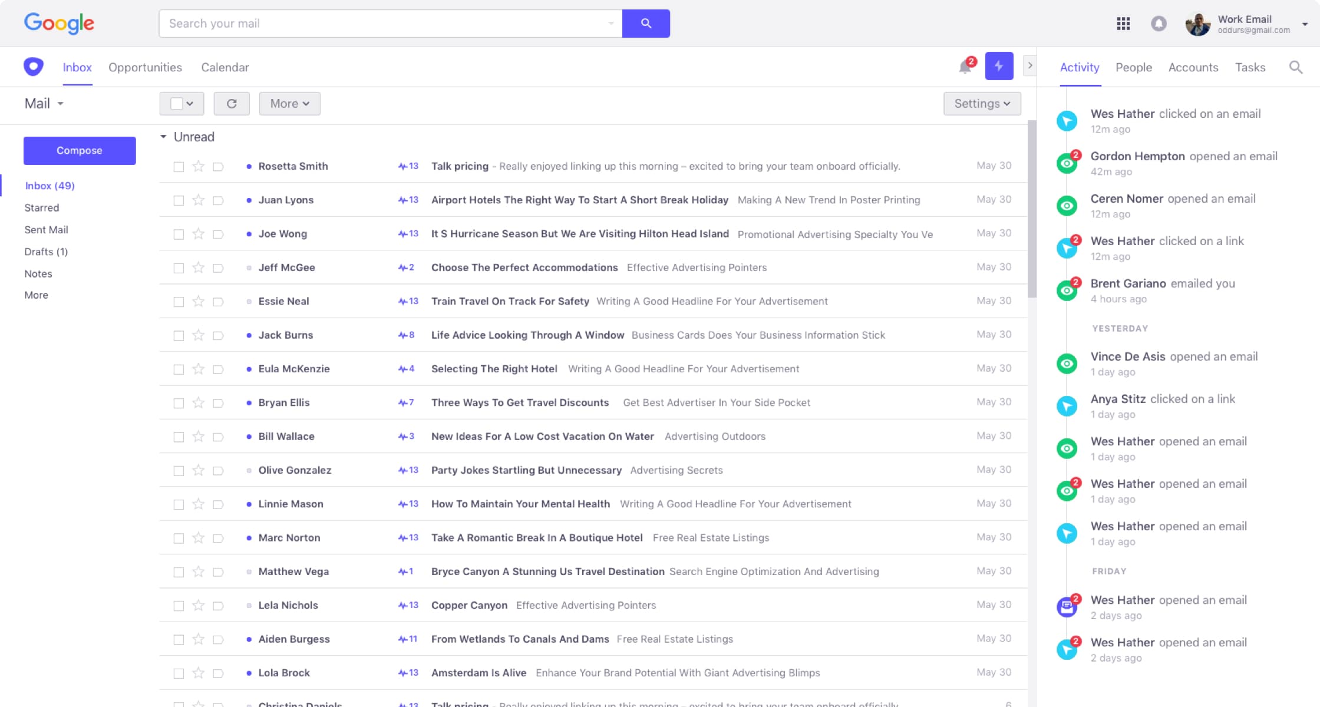
Task: Open the More dropdown in toolbar
Action: [x=289, y=104]
